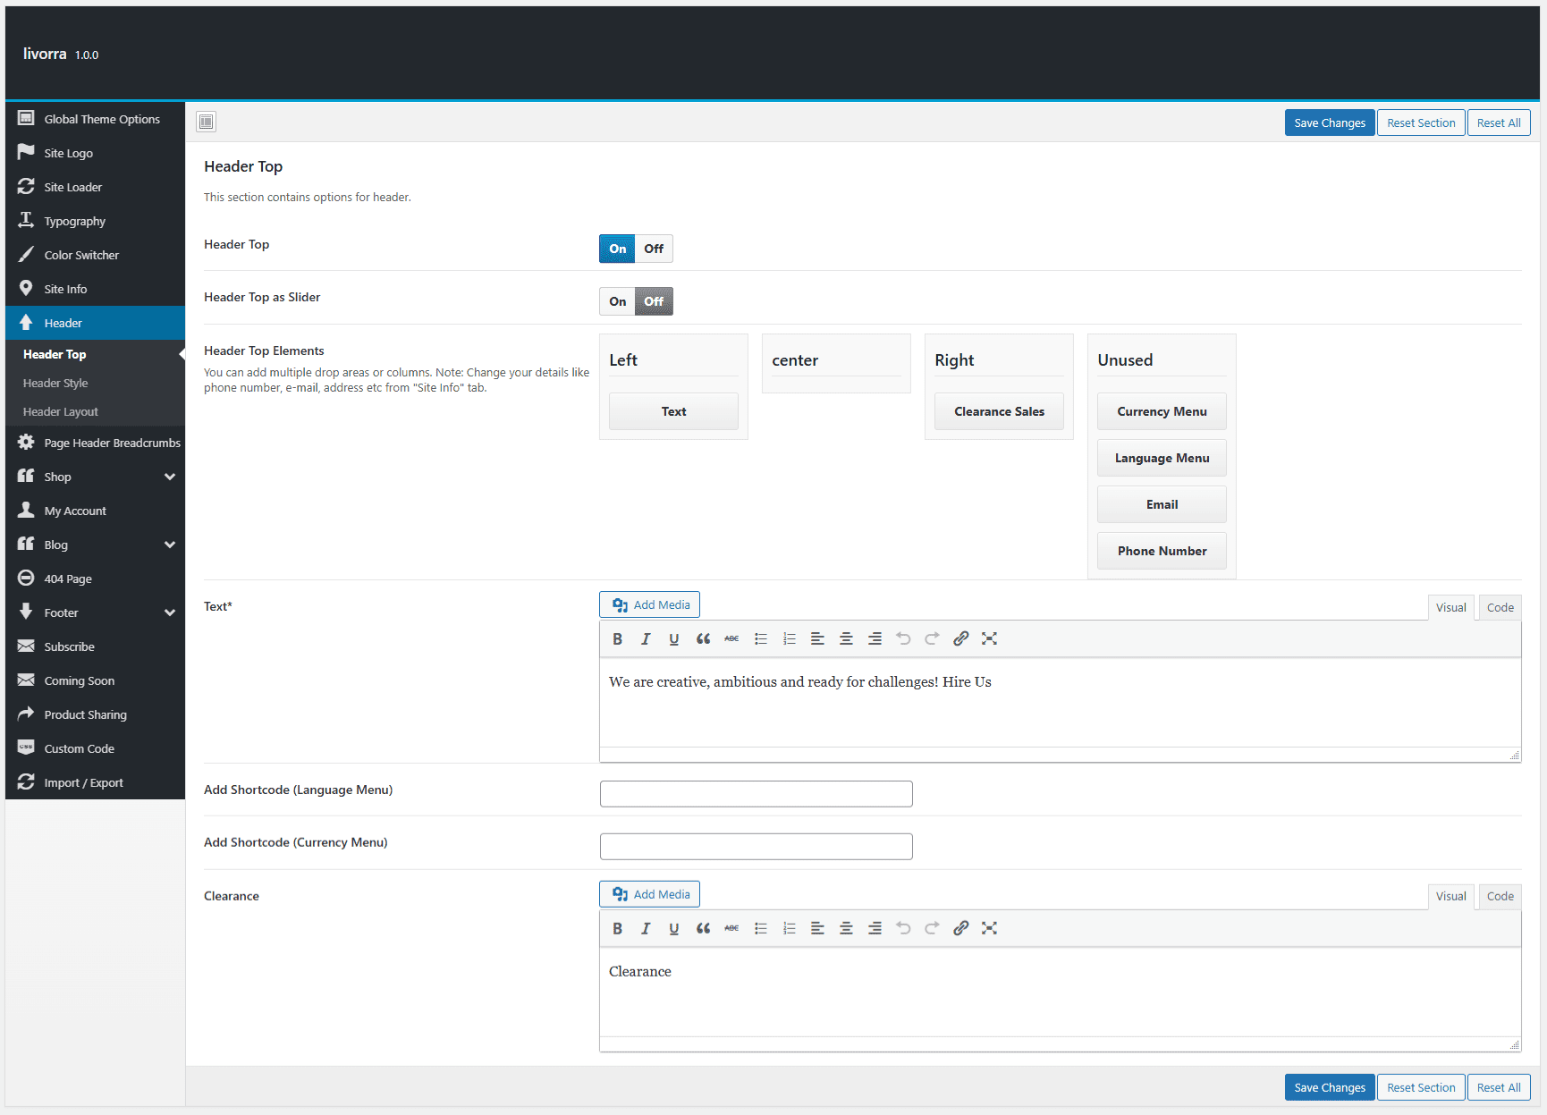The height and width of the screenshot is (1115, 1547).
Task: Click top Save Changes button
Action: click(x=1330, y=122)
